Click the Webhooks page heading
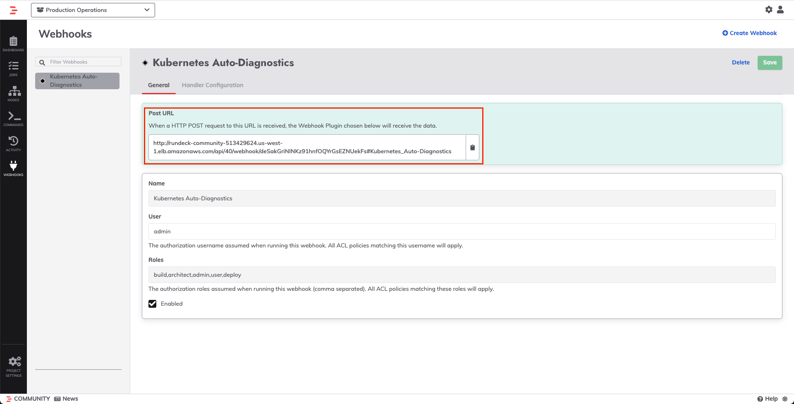The image size is (794, 404). tap(65, 34)
